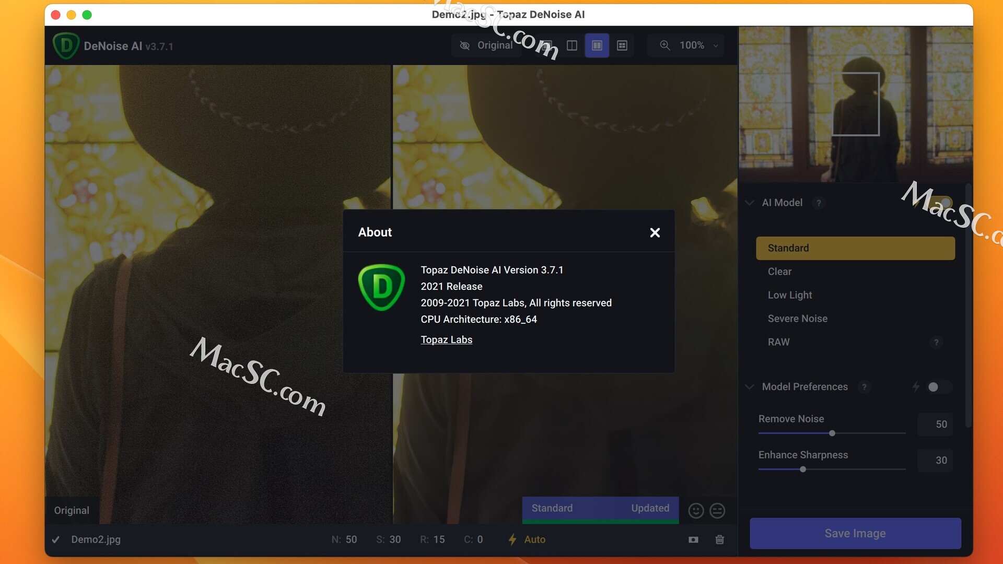The width and height of the screenshot is (1003, 564).
Task: Open Model Preferences help icon
Action: [x=864, y=387]
